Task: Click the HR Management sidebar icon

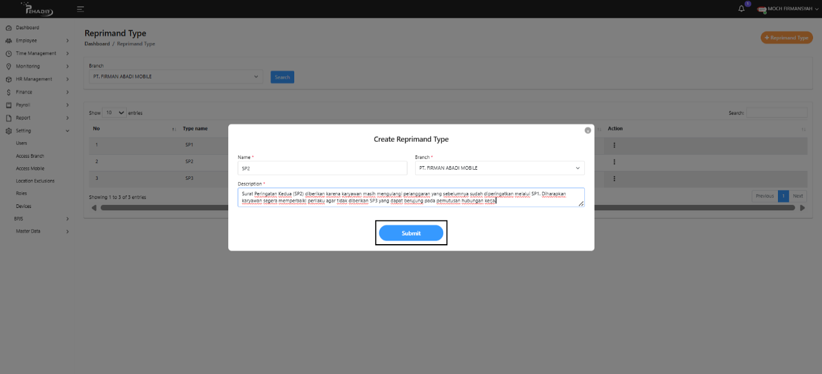Action: coord(8,79)
